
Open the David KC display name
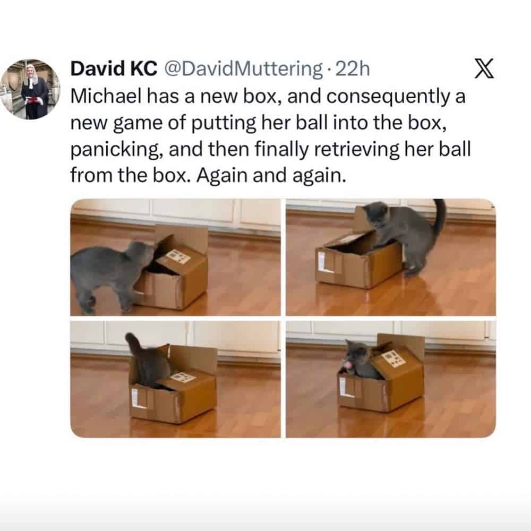pos(114,68)
